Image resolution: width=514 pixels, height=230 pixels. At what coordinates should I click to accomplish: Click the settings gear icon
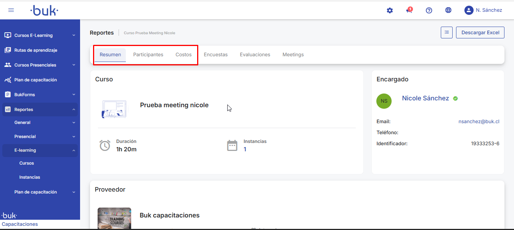pyautogui.click(x=390, y=11)
